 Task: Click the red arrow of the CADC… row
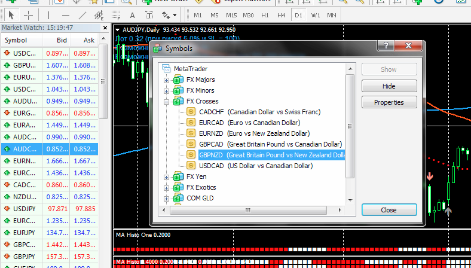click(7, 185)
